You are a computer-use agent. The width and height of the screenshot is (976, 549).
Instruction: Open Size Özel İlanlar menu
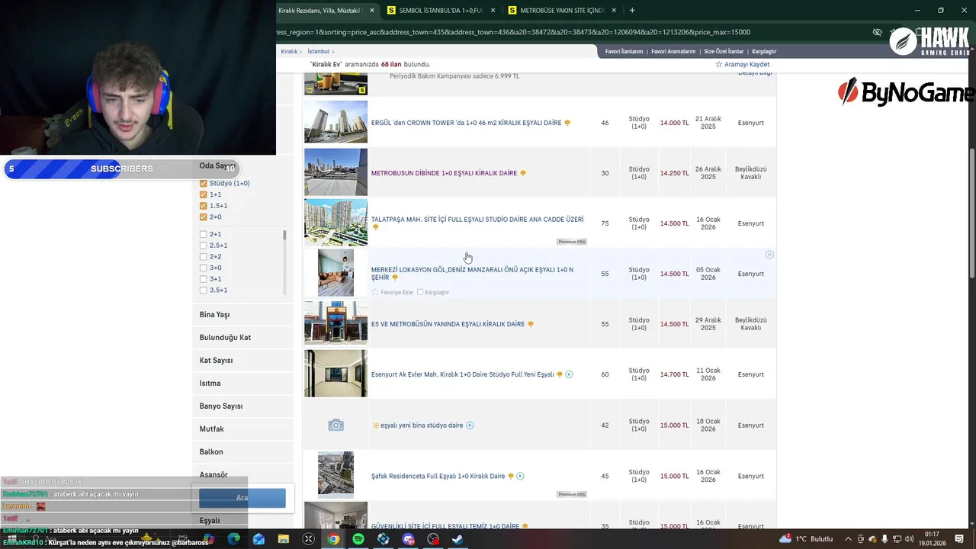724,52
